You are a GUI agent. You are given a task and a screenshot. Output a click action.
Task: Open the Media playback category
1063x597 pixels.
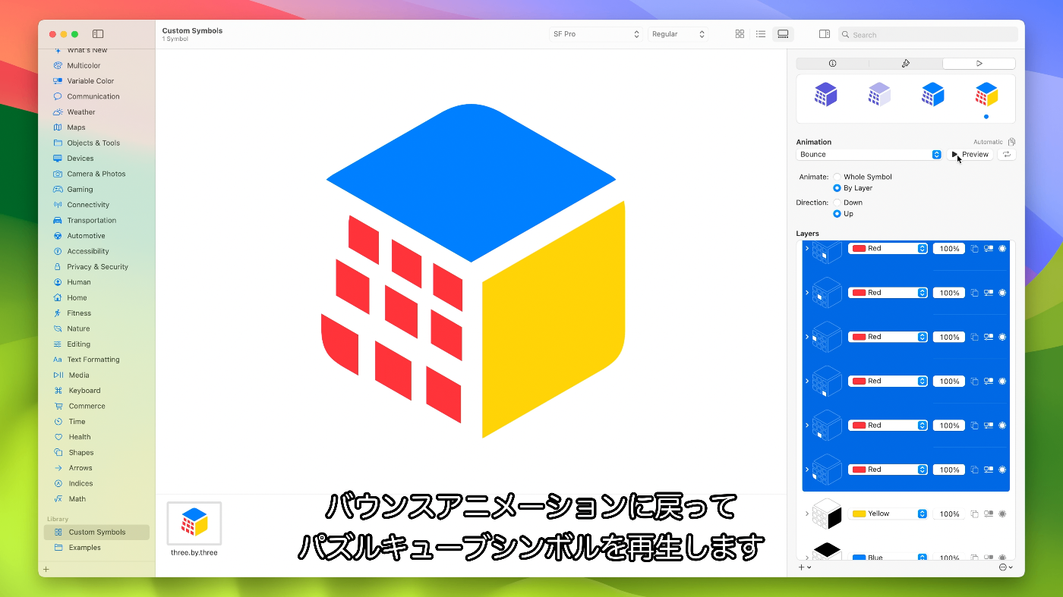[79, 375]
